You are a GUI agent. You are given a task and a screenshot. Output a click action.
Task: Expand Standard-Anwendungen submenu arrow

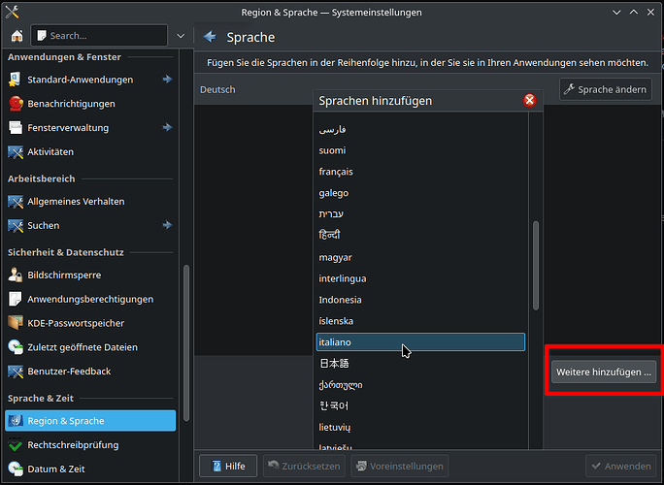[168, 80]
